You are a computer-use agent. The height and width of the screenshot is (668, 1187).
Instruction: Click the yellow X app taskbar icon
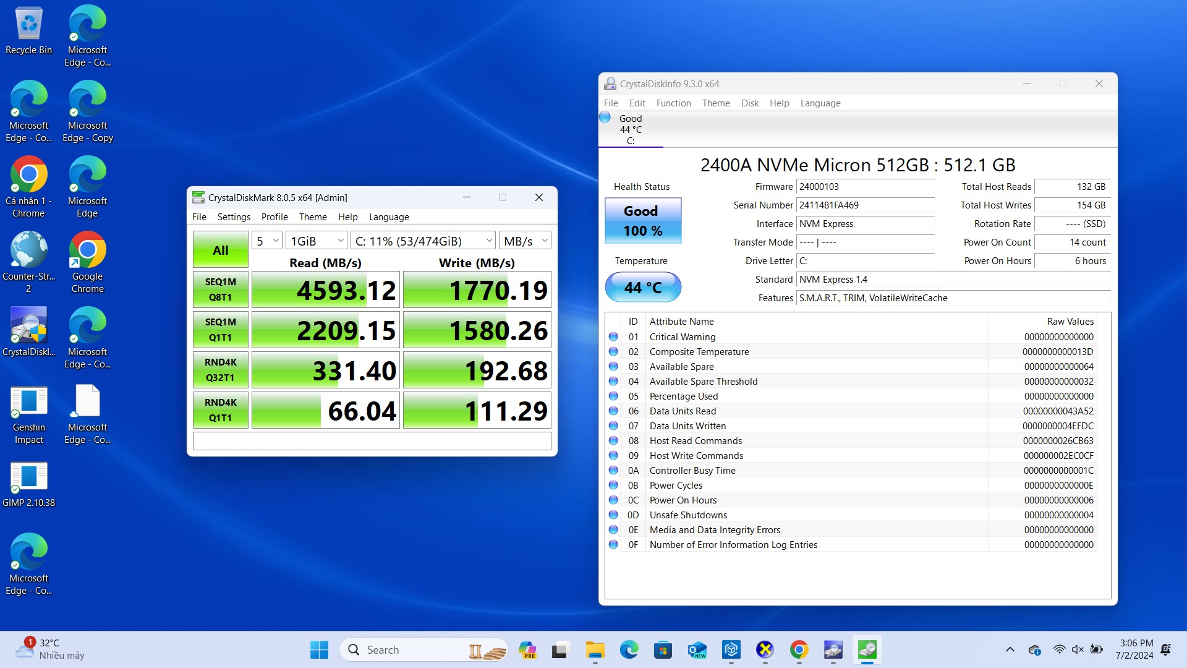pyautogui.click(x=765, y=650)
